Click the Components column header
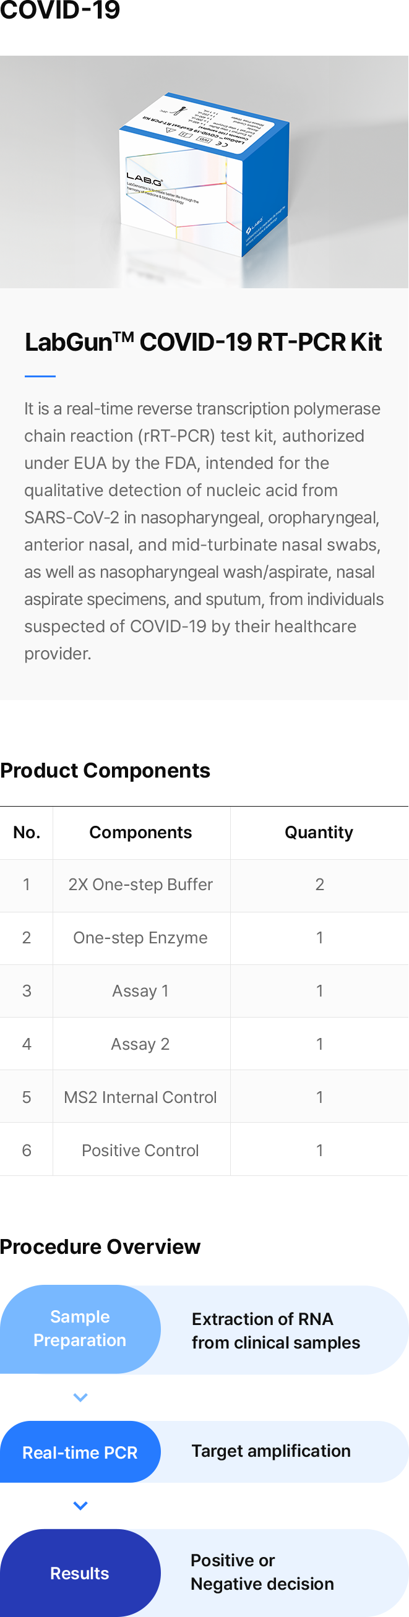 [140, 833]
